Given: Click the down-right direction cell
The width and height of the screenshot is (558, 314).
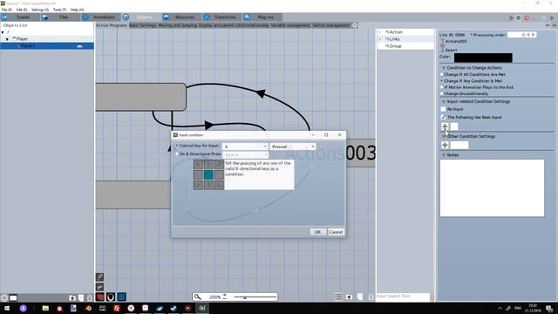Looking at the screenshot, I should (x=219, y=185).
